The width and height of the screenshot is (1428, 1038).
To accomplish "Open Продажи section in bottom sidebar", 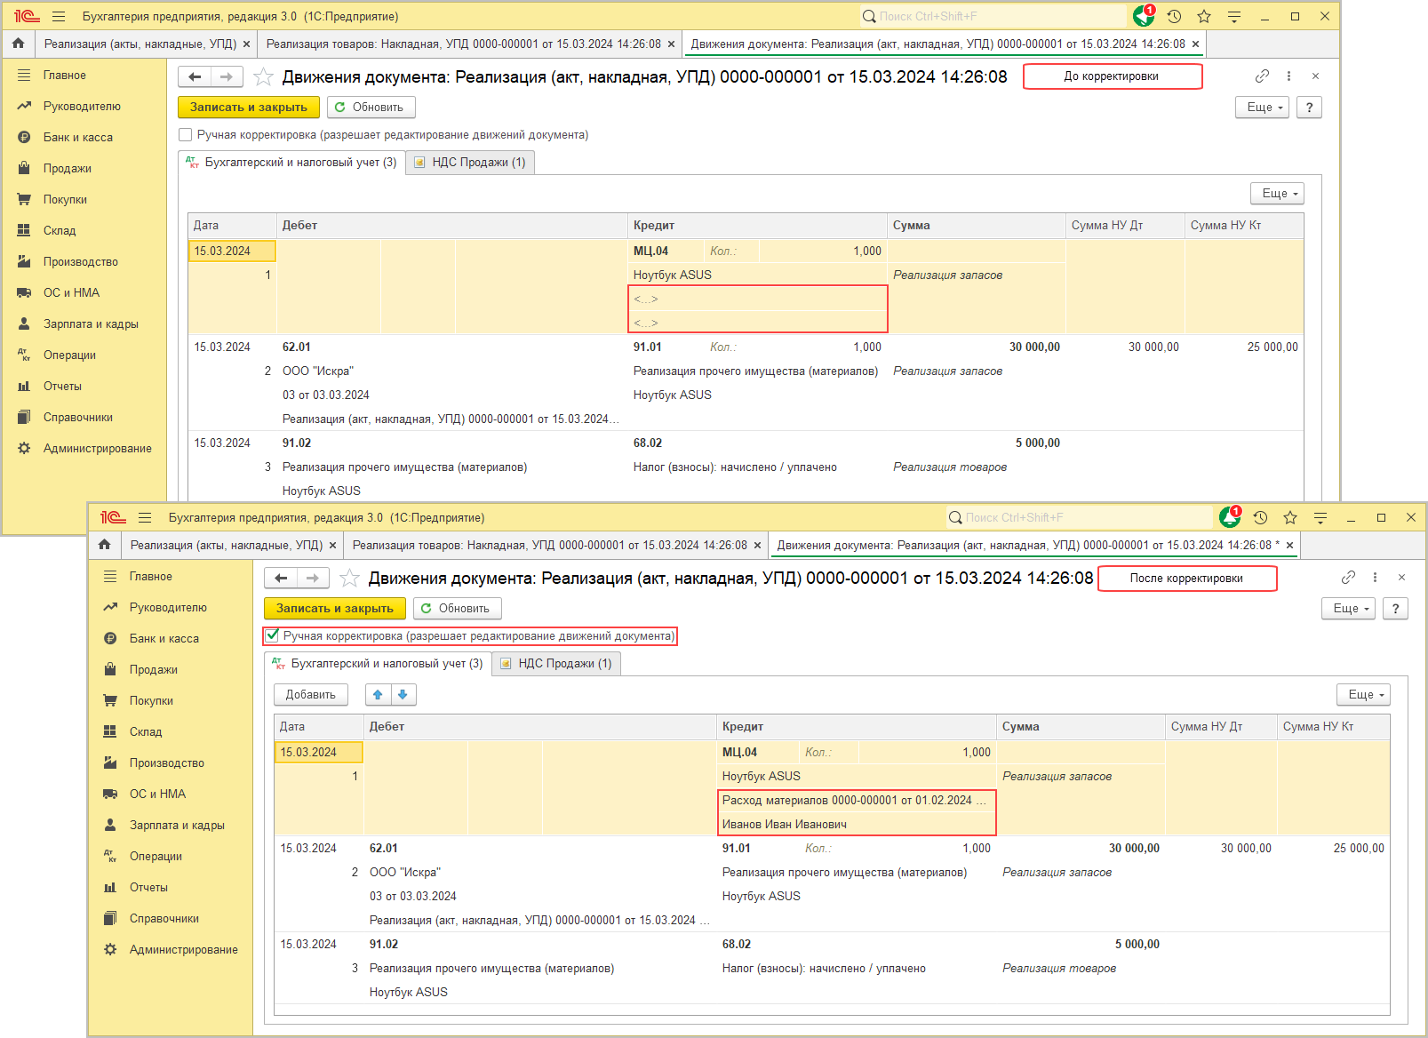I will [154, 670].
